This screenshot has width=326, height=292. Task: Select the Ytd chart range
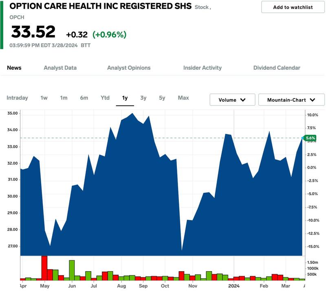(x=105, y=98)
